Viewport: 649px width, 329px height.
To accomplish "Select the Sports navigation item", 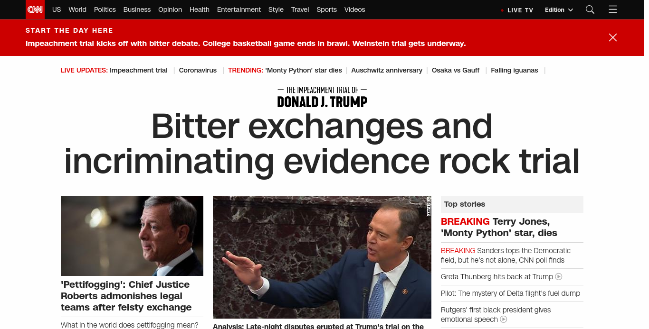I will [x=327, y=9].
